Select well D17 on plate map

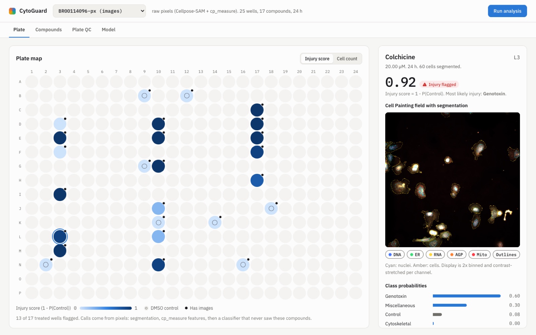pyautogui.click(x=257, y=124)
